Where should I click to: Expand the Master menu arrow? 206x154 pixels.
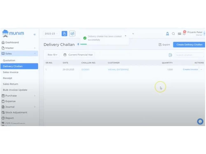pos(35,48)
